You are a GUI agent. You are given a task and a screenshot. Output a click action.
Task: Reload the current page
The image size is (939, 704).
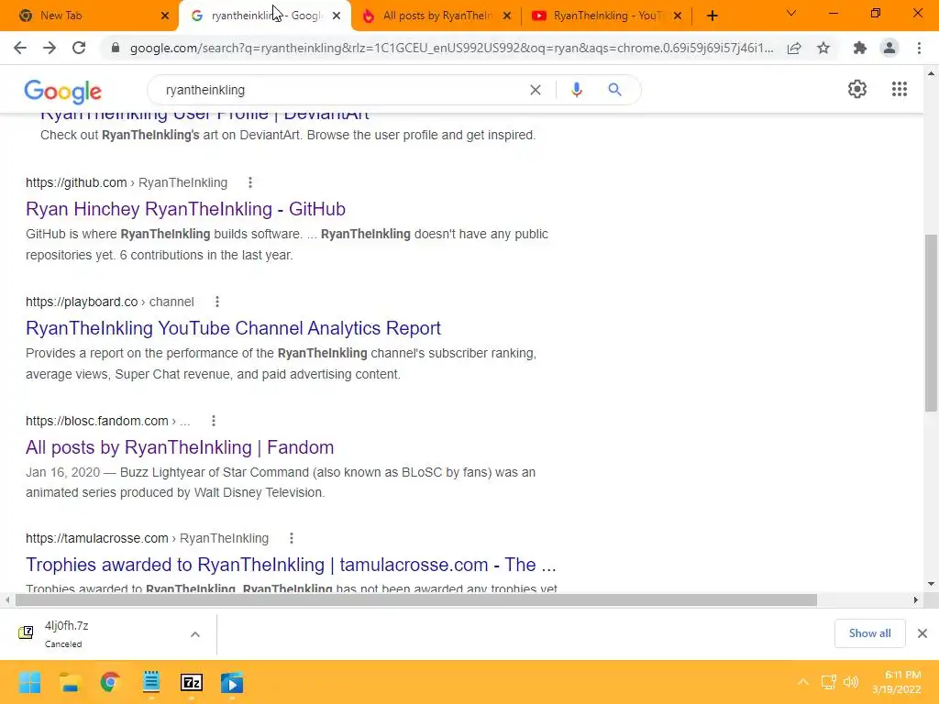click(x=79, y=48)
